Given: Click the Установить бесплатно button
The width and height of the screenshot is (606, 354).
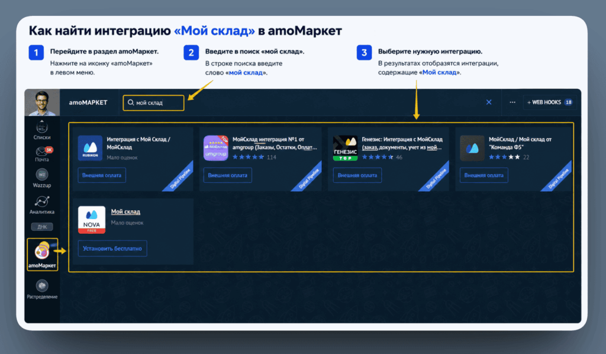Looking at the screenshot, I should (112, 249).
